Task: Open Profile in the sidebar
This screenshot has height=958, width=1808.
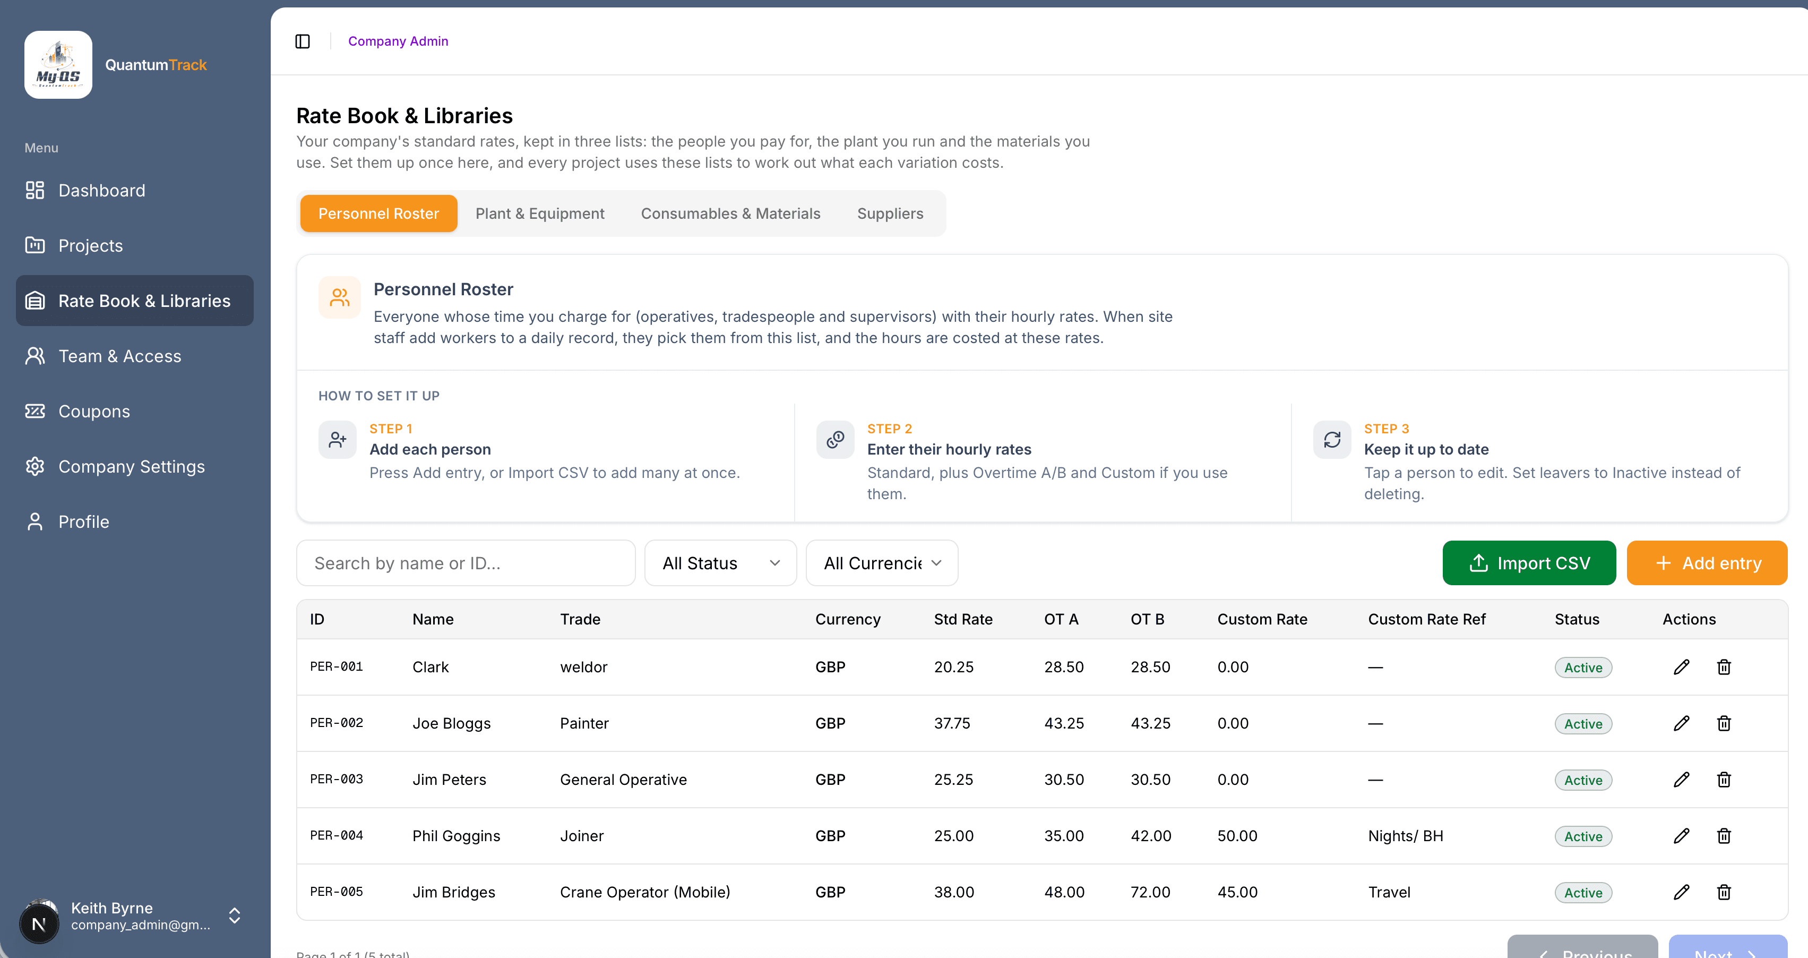Action: [135, 522]
